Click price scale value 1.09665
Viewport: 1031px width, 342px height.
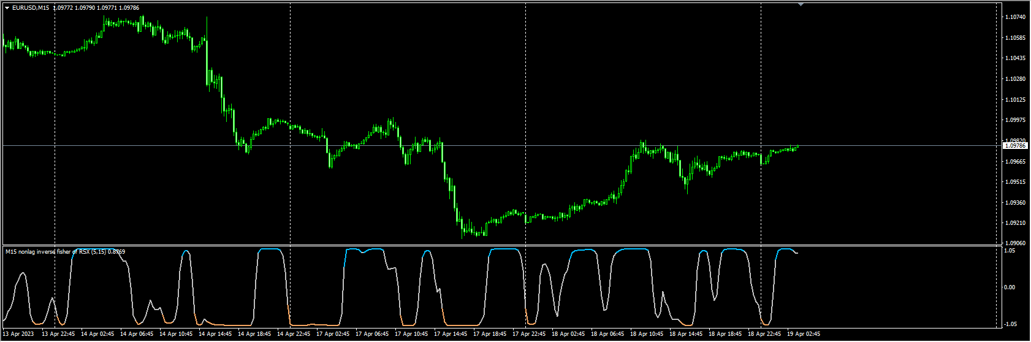(1015, 162)
